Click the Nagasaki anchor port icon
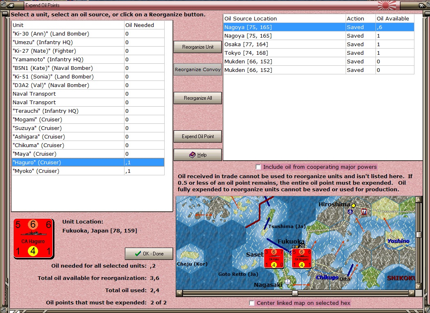Image resolution: width=430 pixels, height=313 pixels. tap(287, 281)
